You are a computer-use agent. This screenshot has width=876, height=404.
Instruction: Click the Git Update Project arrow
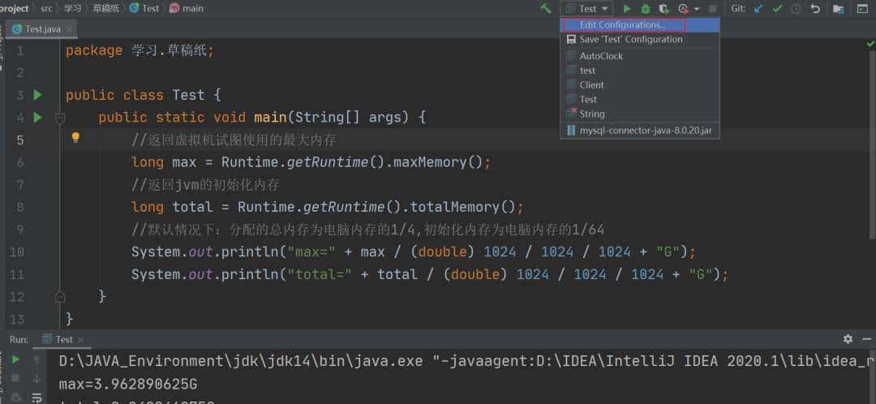pos(758,8)
